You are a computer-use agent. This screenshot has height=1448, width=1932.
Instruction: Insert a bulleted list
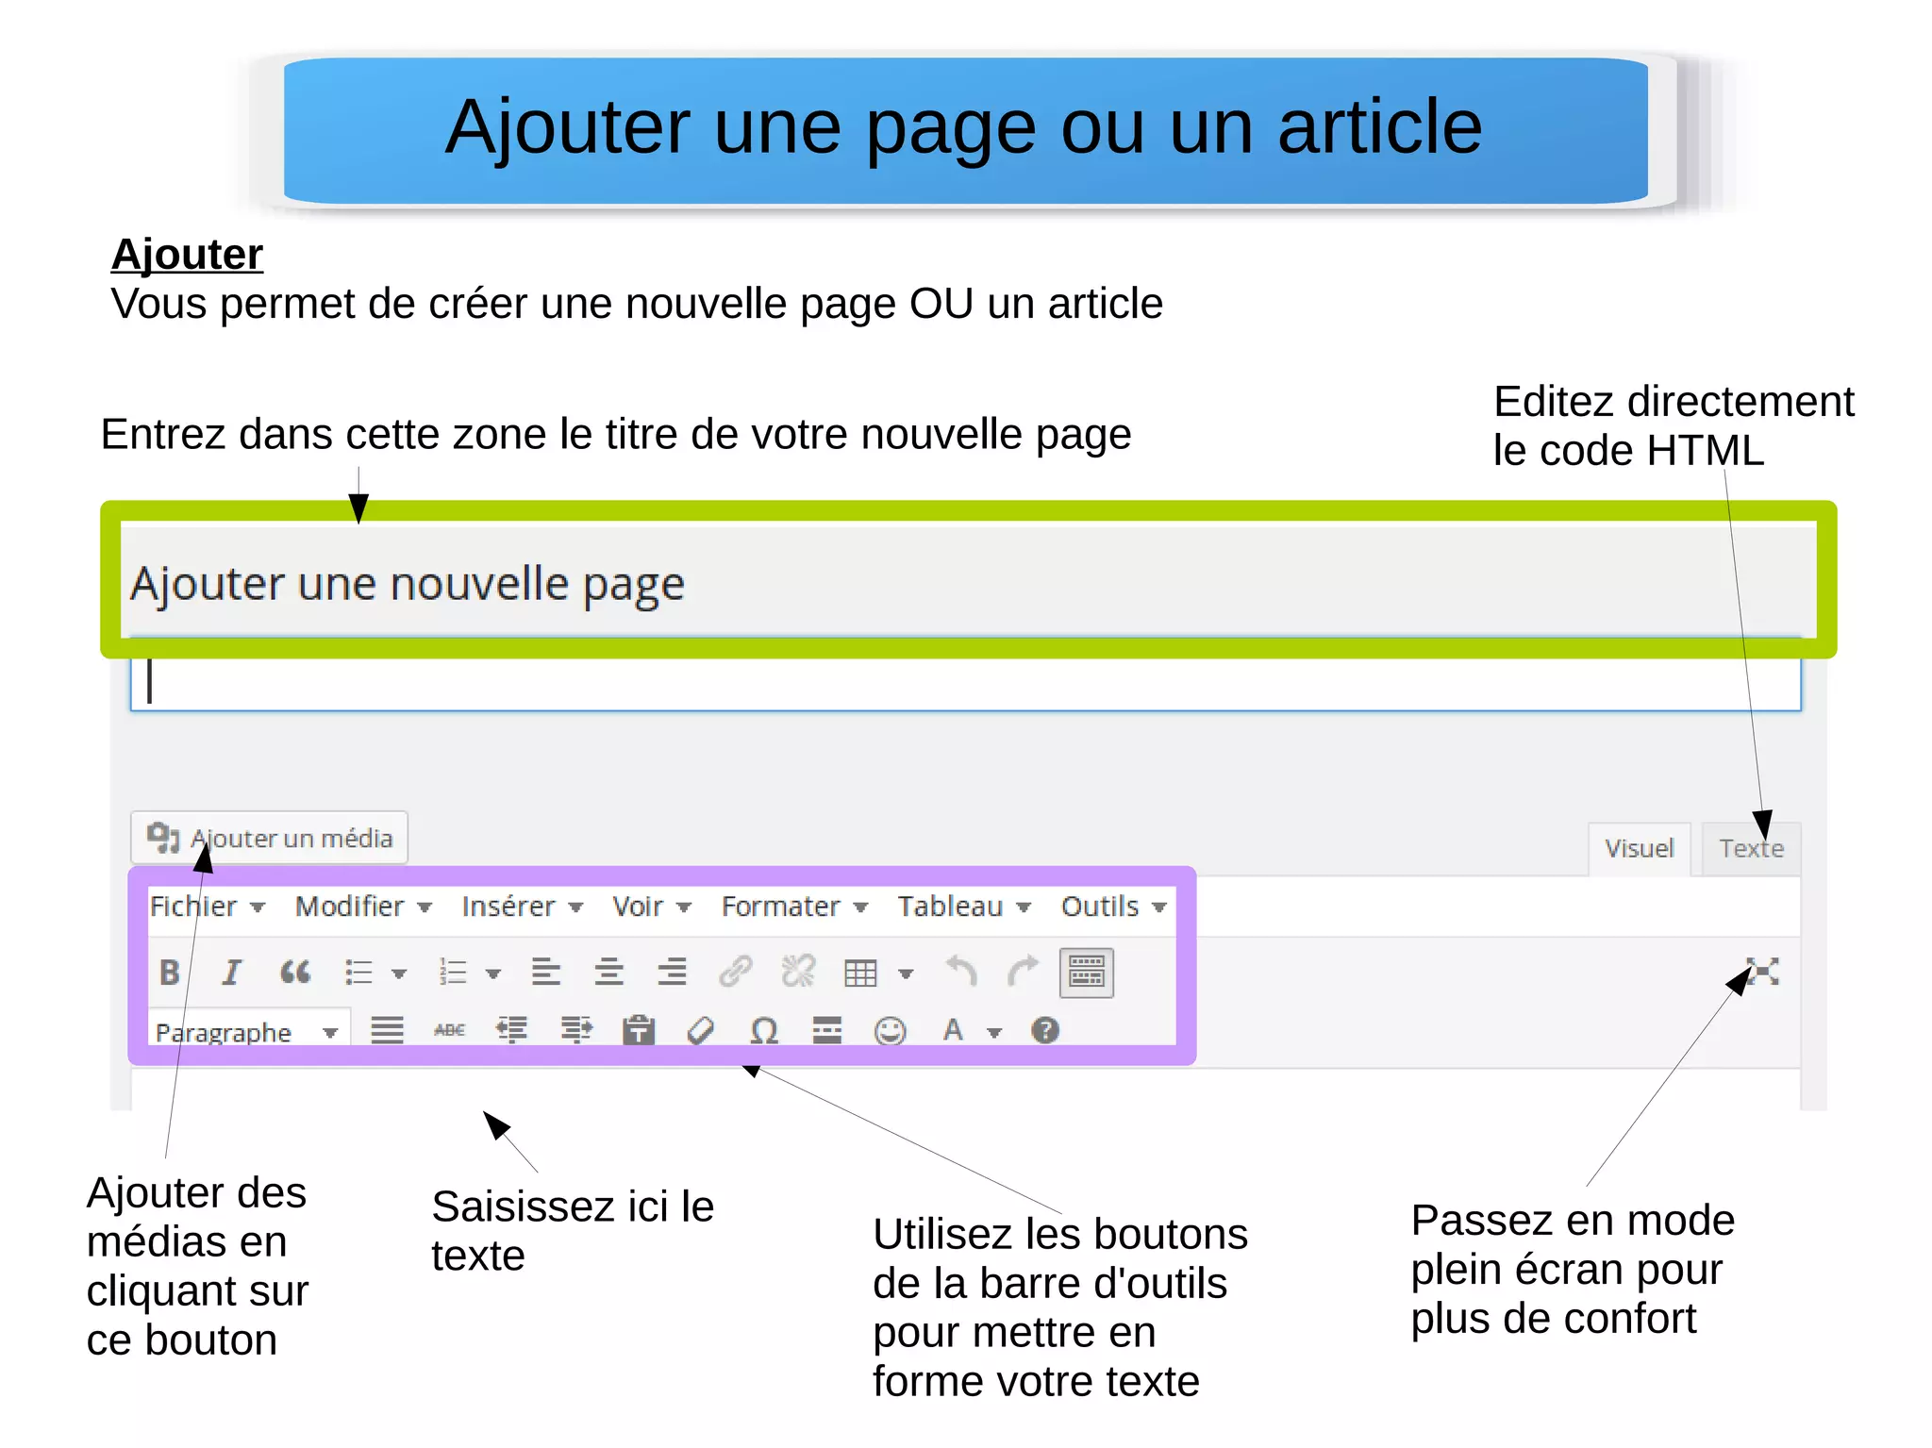359,972
